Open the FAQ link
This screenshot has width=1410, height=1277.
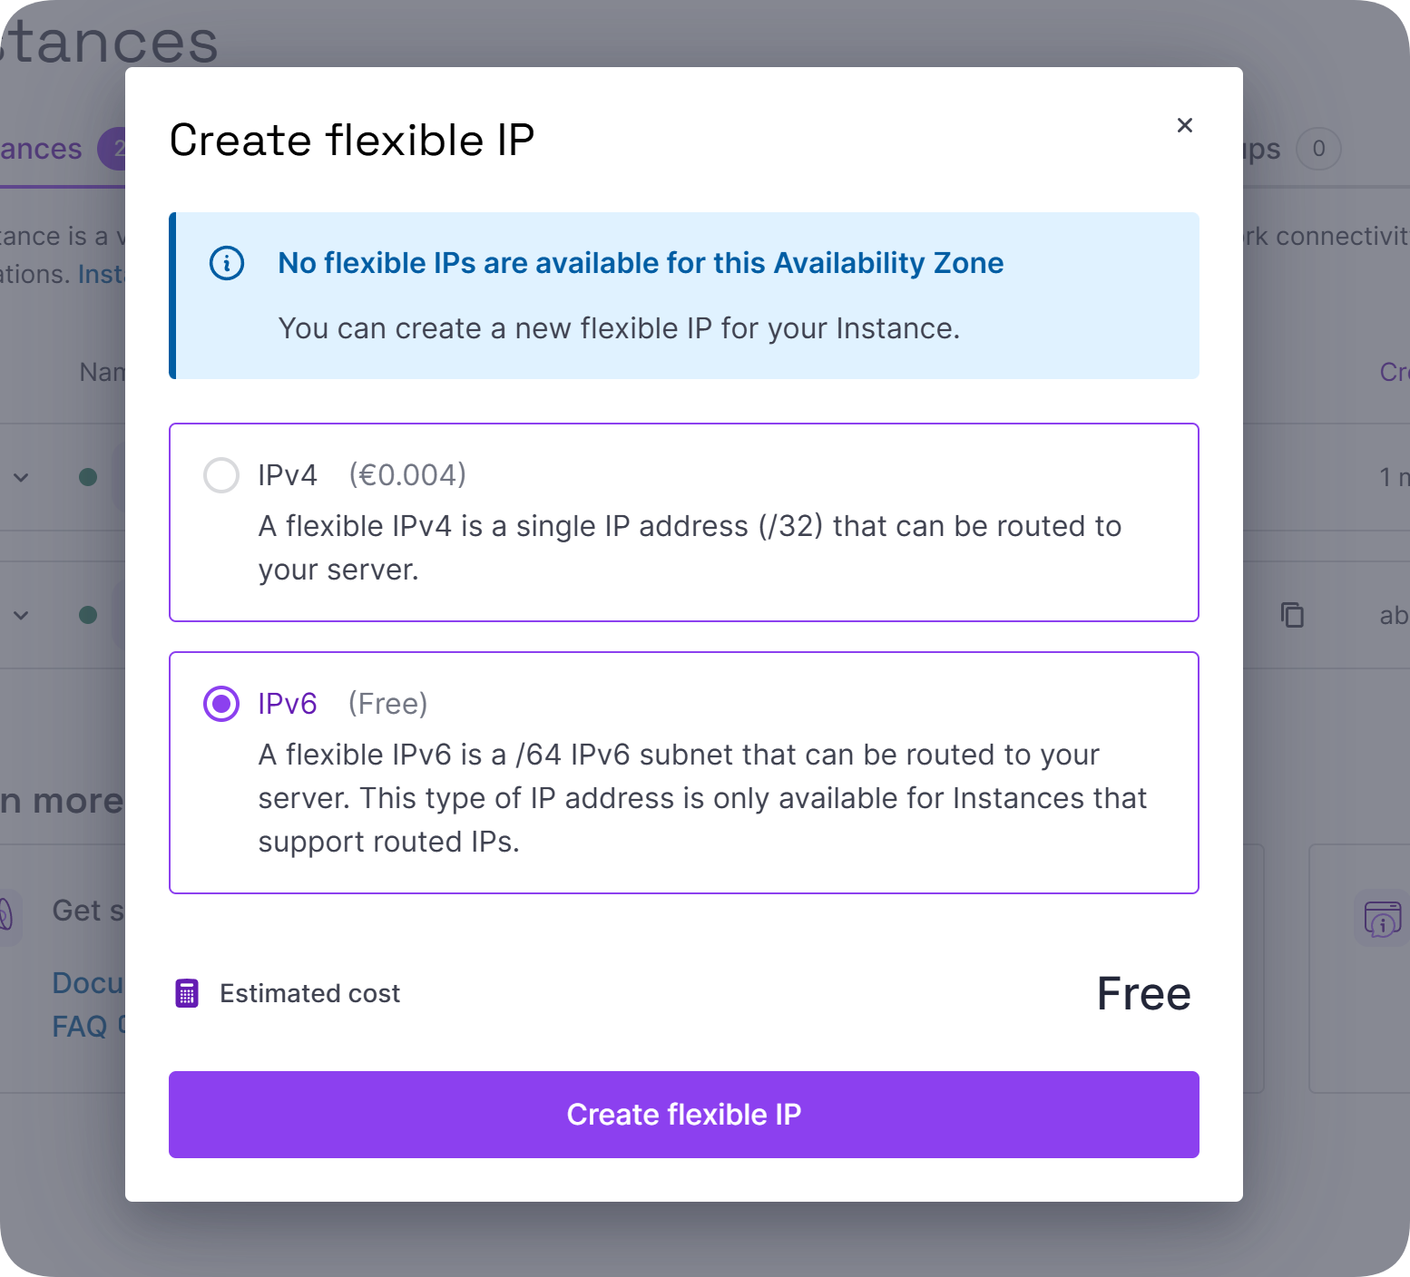tap(80, 1027)
